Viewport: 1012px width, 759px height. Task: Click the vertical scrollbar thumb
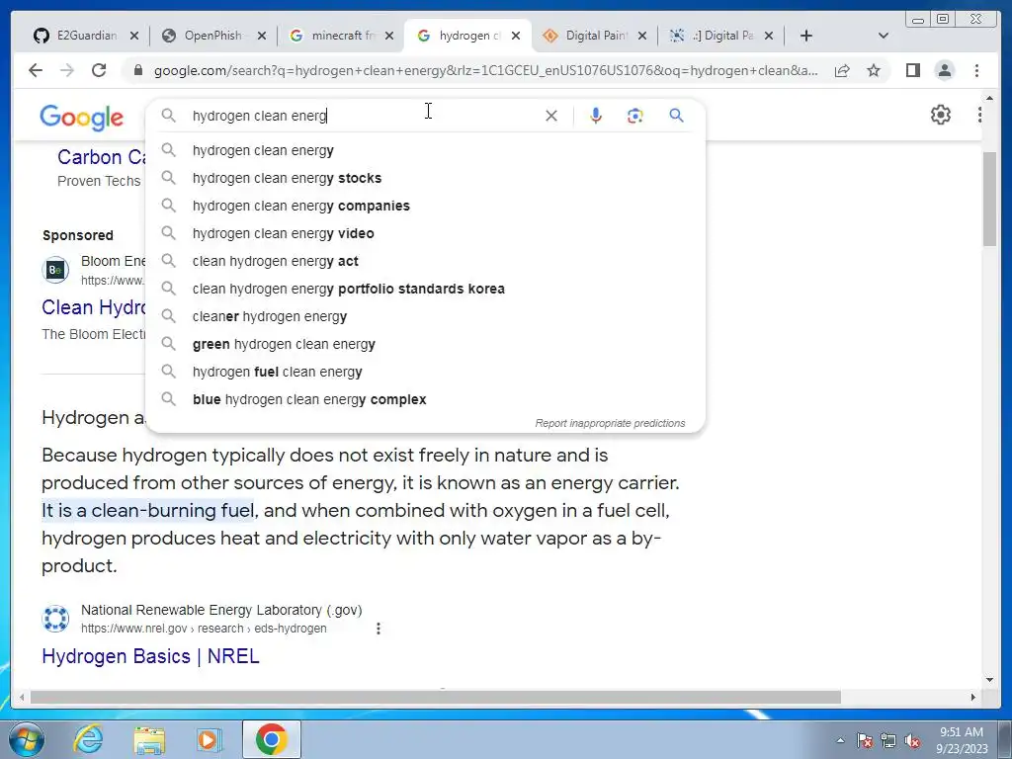989,199
